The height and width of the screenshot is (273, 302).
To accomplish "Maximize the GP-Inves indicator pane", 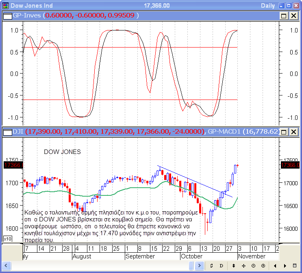I will 284,15.
